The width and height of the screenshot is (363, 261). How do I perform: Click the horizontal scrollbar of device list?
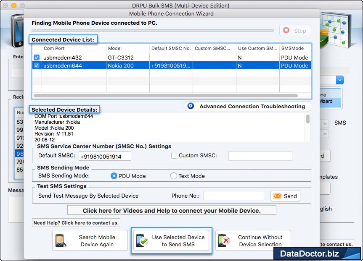coord(166,96)
